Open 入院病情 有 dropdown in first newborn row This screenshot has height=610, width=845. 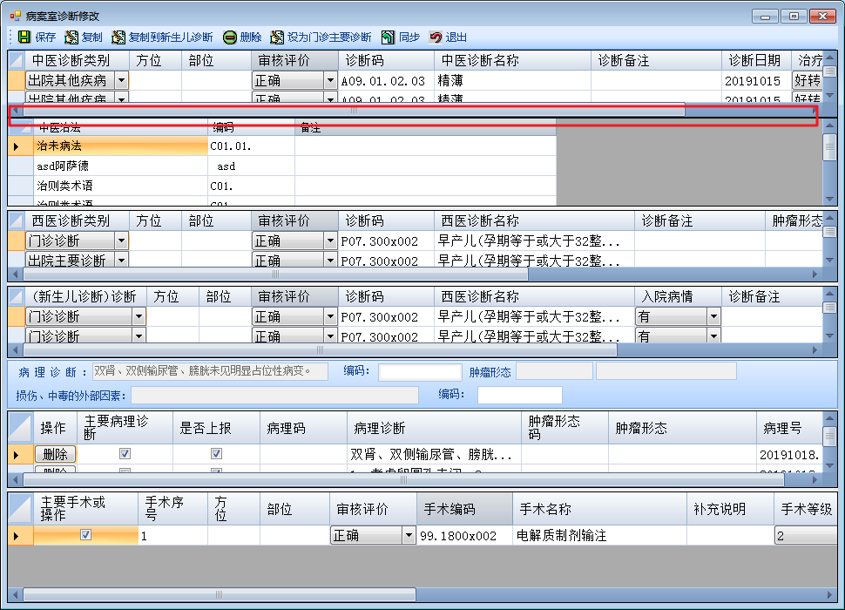714,316
